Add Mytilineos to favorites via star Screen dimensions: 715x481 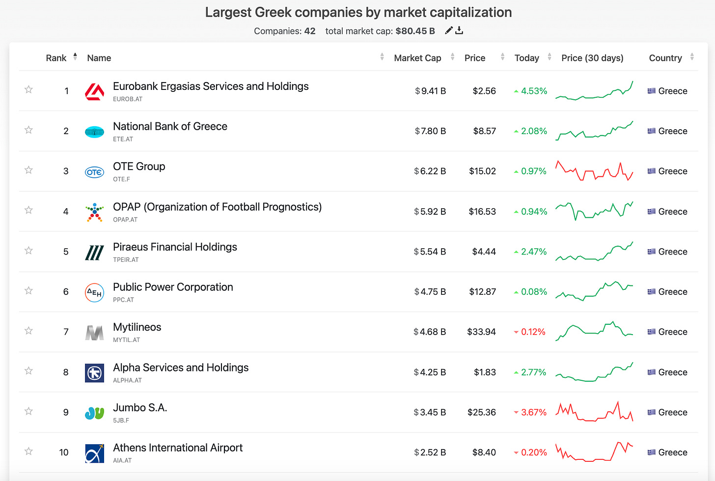[x=28, y=331]
